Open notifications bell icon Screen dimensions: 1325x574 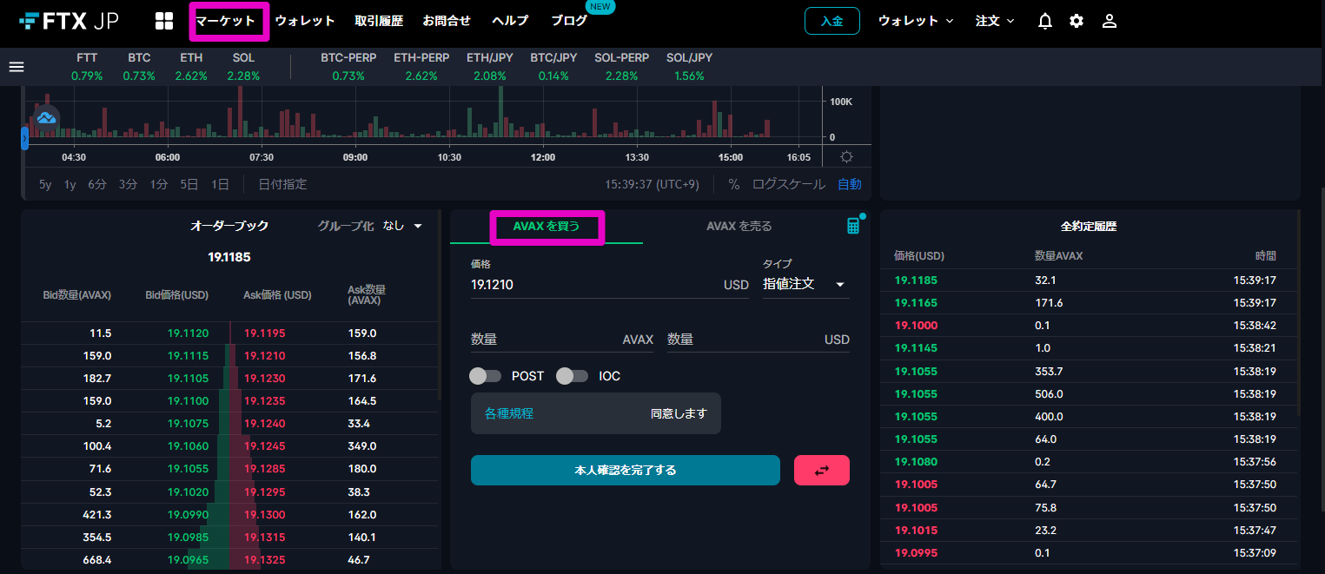coord(1045,21)
